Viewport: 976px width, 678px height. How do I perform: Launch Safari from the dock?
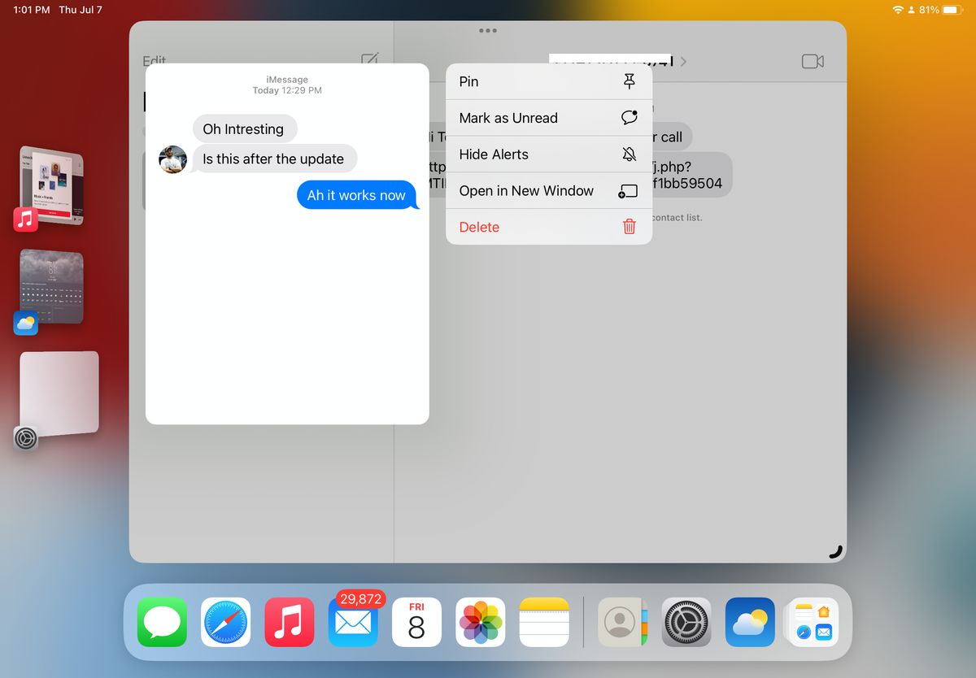coord(225,621)
